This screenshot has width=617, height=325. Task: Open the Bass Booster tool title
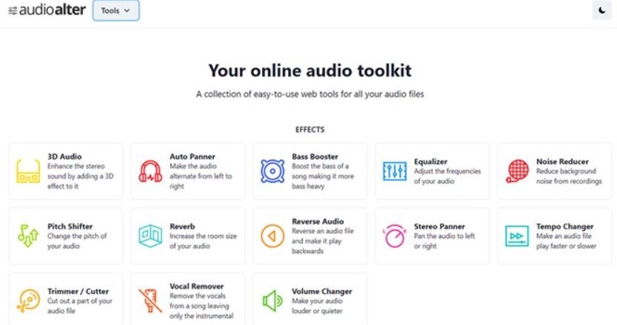(x=316, y=157)
